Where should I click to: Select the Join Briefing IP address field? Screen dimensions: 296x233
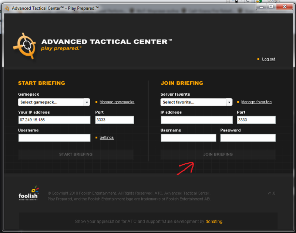196,120
